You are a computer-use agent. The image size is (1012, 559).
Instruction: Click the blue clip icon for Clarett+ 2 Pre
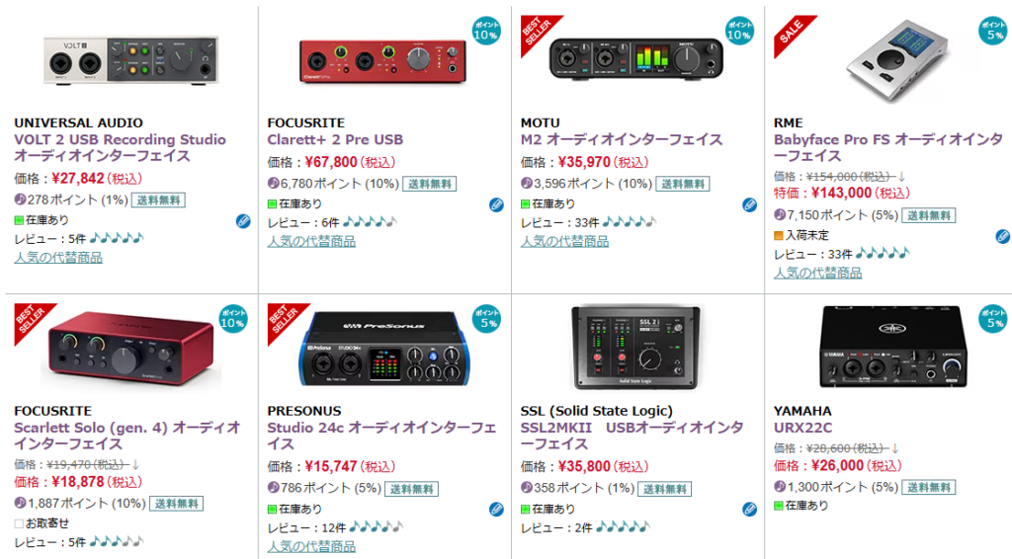496,204
